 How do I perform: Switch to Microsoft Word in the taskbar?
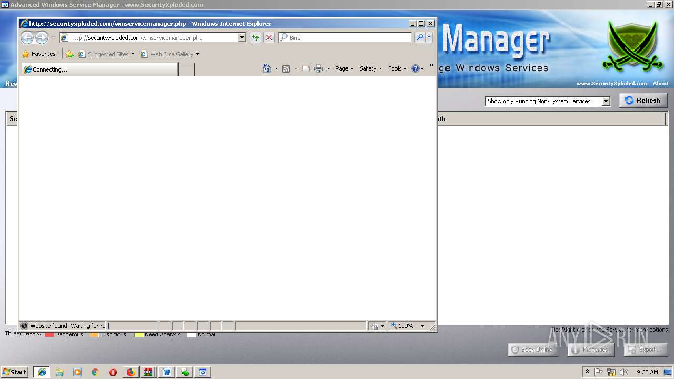click(x=167, y=372)
